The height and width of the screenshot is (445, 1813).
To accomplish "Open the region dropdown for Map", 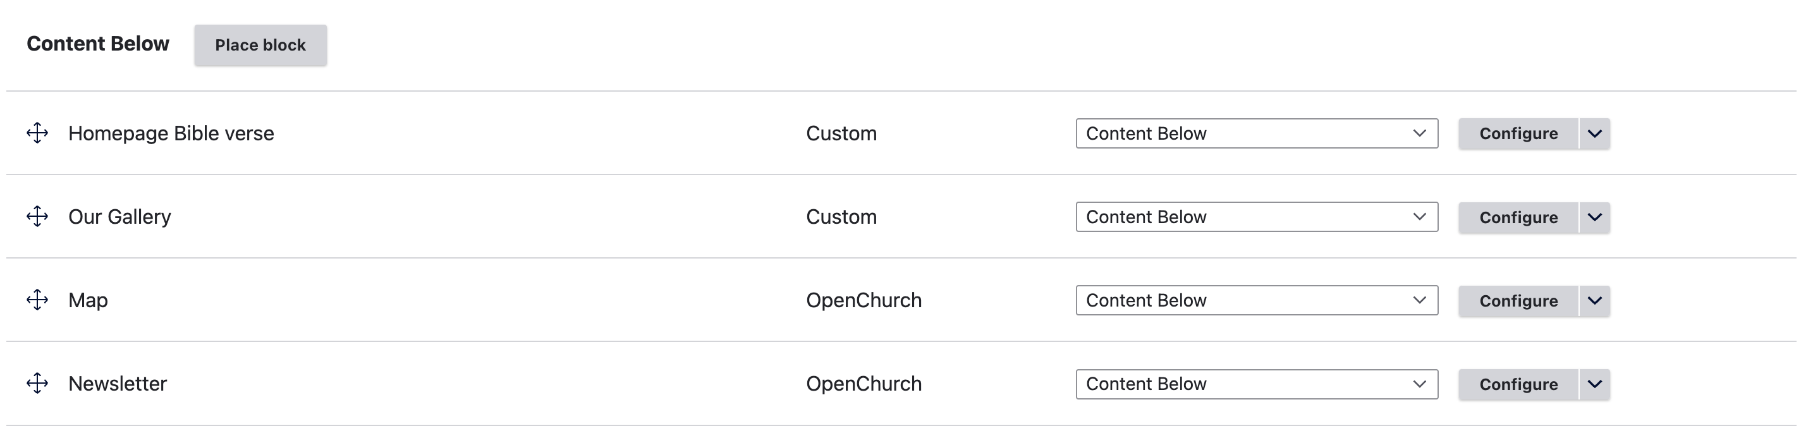I will pyautogui.click(x=1256, y=301).
